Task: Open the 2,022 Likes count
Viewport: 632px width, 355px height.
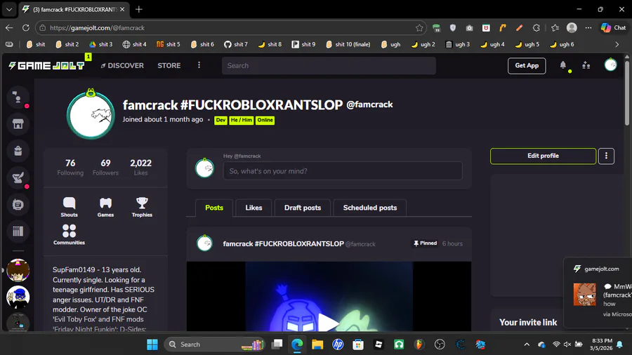Action: coord(140,167)
